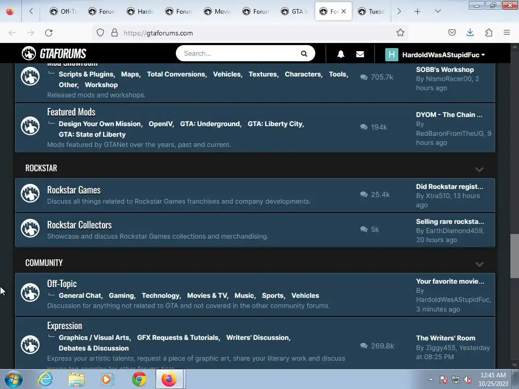Click the H user avatar
The height and width of the screenshot is (389, 519).
click(392, 55)
